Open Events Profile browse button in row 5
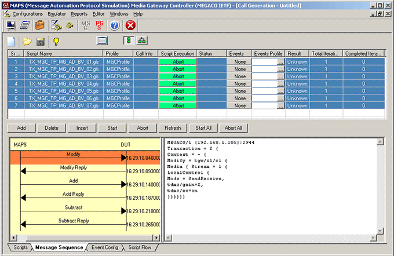Image resolution: width=394 pixels, height=256 pixels. point(281,91)
